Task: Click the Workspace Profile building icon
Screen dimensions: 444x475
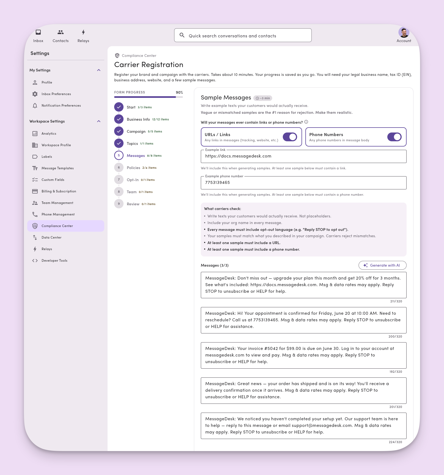Action: point(35,145)
